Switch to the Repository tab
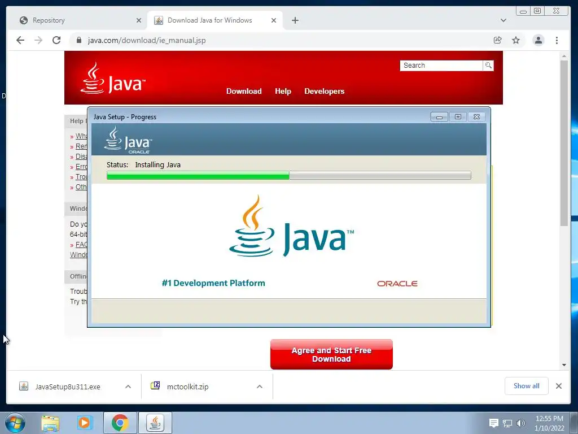This screenshot has height=434, width=578. tap(77, 20)
